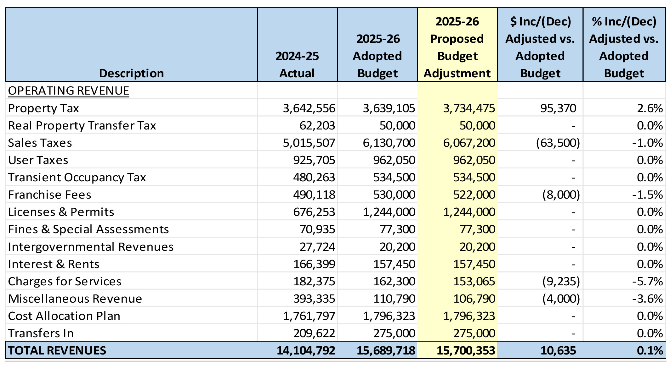Screen dimensions: 670x368
Task: Select the OPERATING REVENUE heading
Action: pyautogui.click(x=69, y=91)
